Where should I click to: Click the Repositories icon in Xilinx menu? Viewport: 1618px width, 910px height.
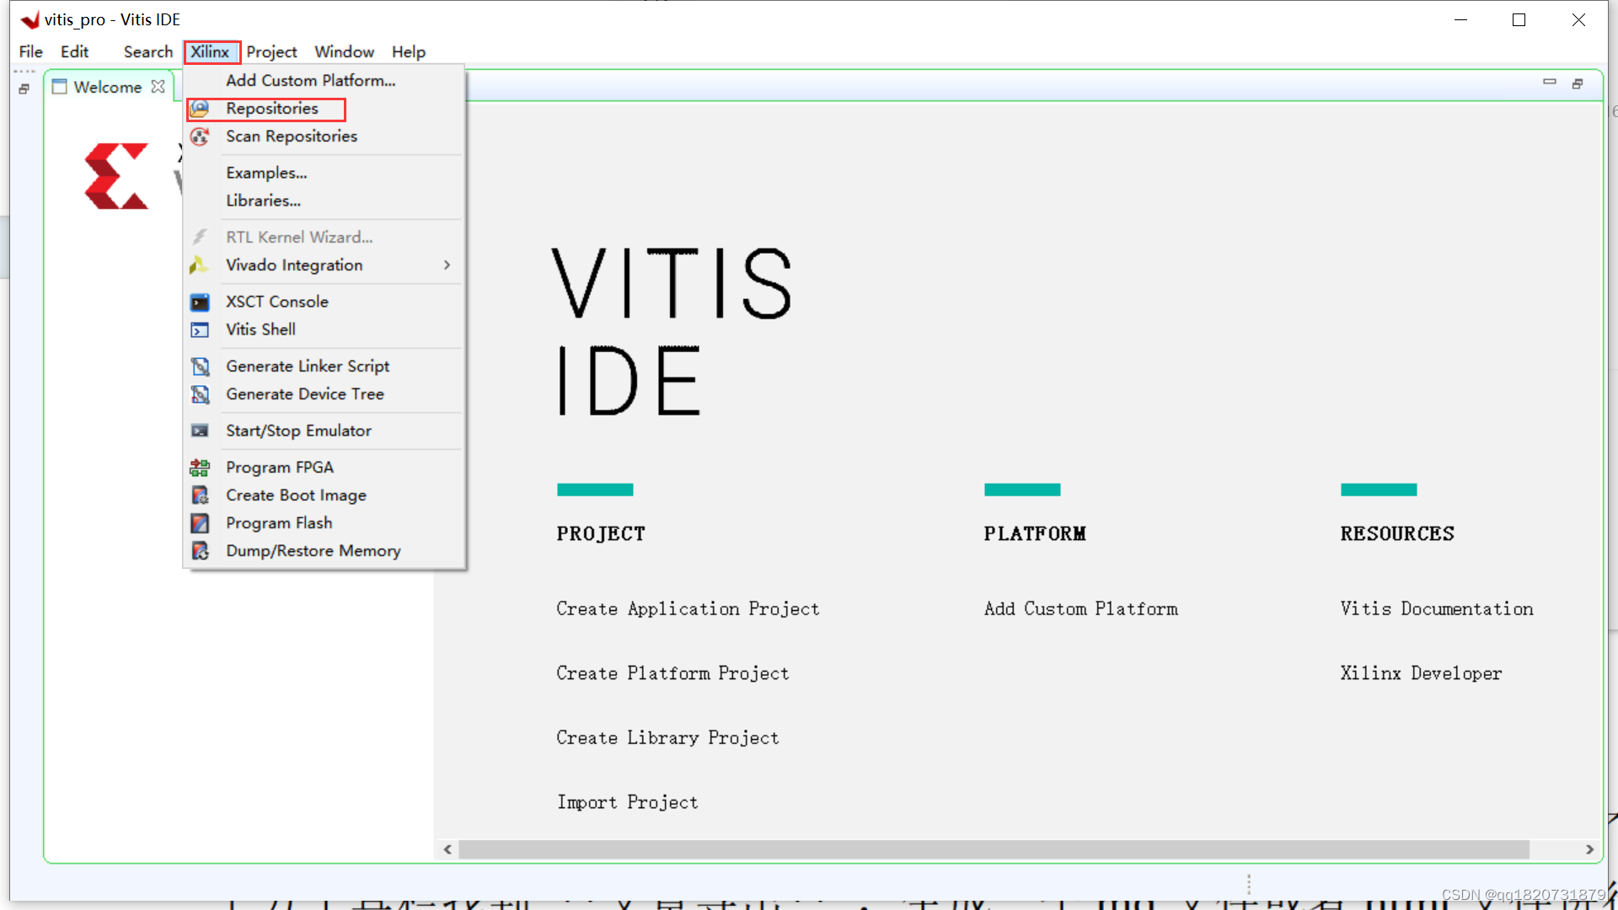point(200,109)
